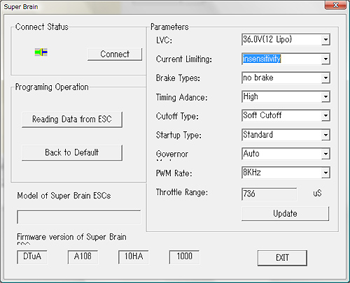Open the Brake Types dropdown arrow
Image resolution: width=350 pixels, height=283 pixels.
325,78
